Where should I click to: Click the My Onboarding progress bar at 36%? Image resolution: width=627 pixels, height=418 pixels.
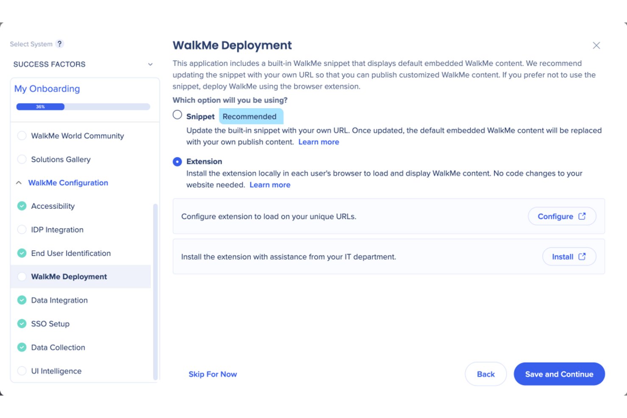pyautogui.click(x=83, y=107)
